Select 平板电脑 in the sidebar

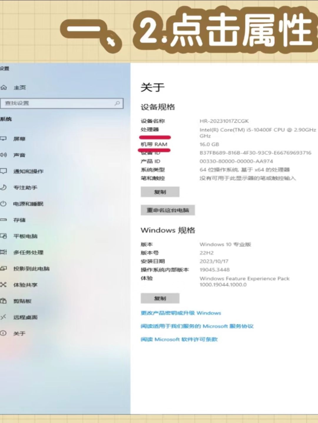point(25,236)
